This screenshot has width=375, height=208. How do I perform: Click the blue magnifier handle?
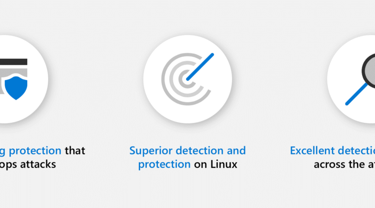356,94
